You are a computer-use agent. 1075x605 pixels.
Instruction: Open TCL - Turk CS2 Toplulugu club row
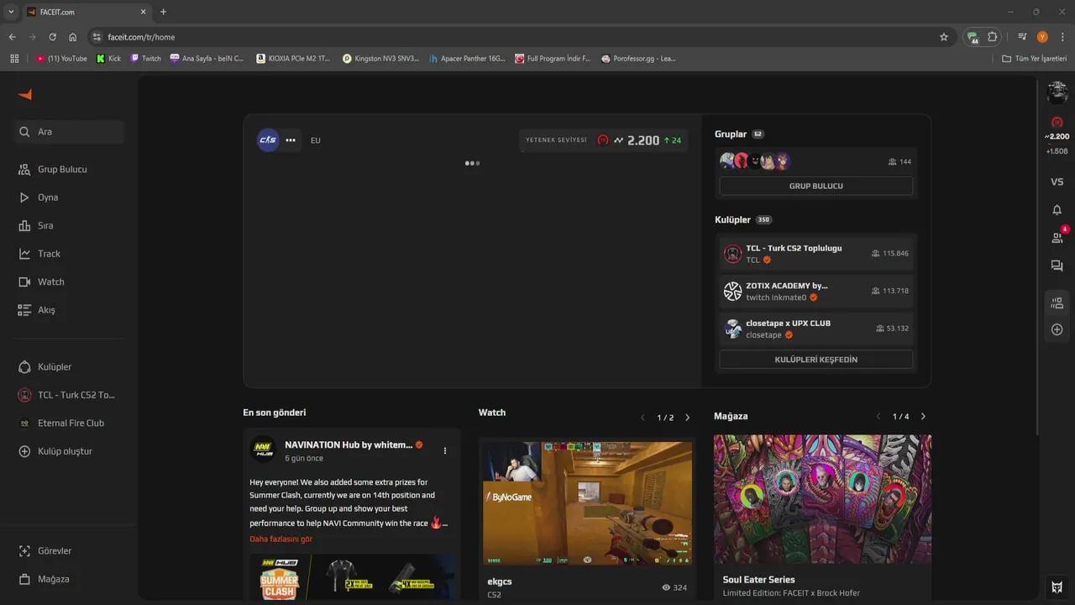pos(815,254)
